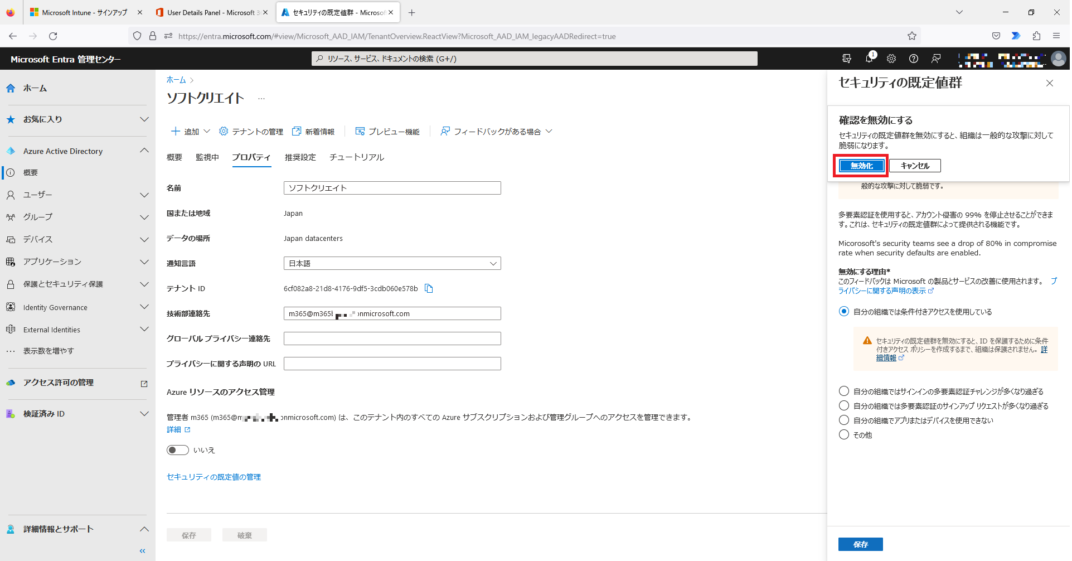Switch to the プロパティ tab
Image resolution: width=1072 pixels, height=561 pixels.
tap(251, 157)
